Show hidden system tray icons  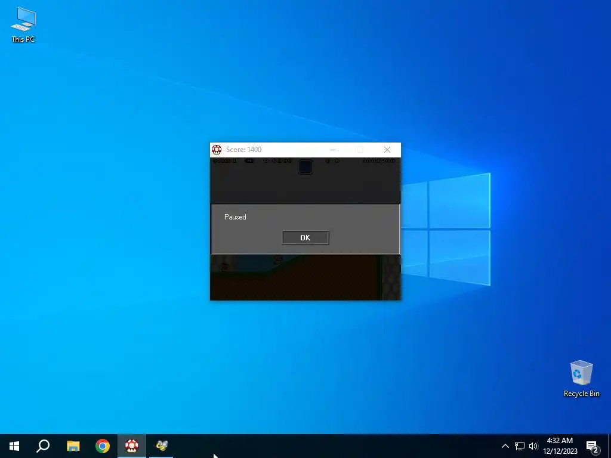(505, 446)
